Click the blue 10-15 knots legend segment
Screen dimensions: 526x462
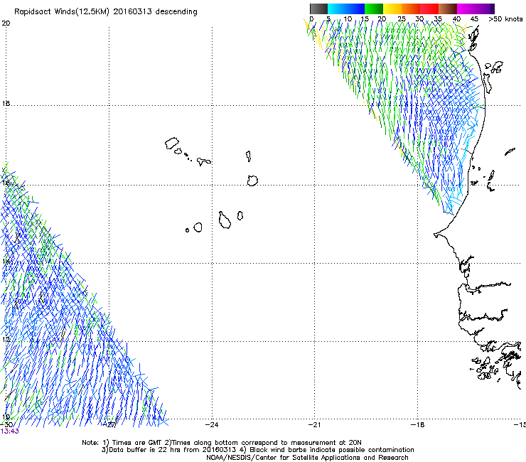coord(355,9)
